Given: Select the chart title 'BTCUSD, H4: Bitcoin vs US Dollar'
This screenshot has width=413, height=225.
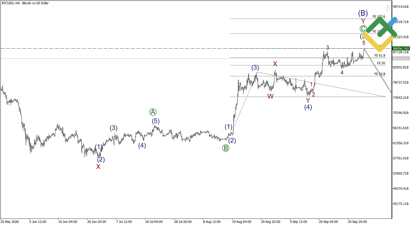Looking at the screenshot, I should [25, 3].
